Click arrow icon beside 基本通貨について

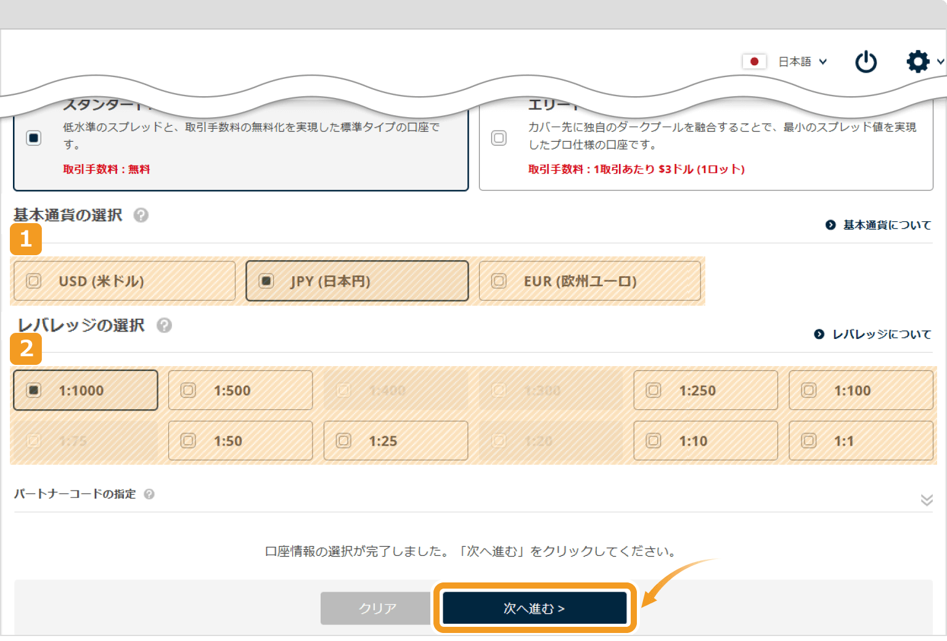coord(830,225)
